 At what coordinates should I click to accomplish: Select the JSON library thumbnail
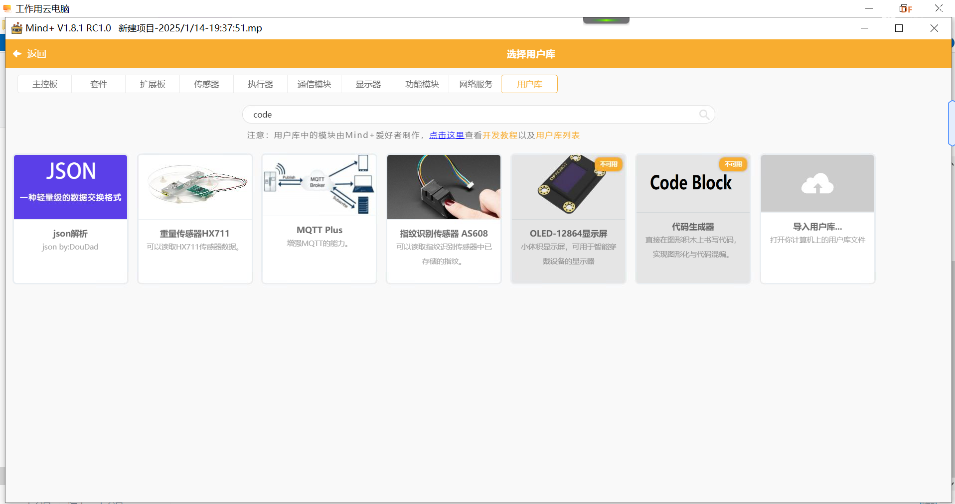(x=70, y=187)
